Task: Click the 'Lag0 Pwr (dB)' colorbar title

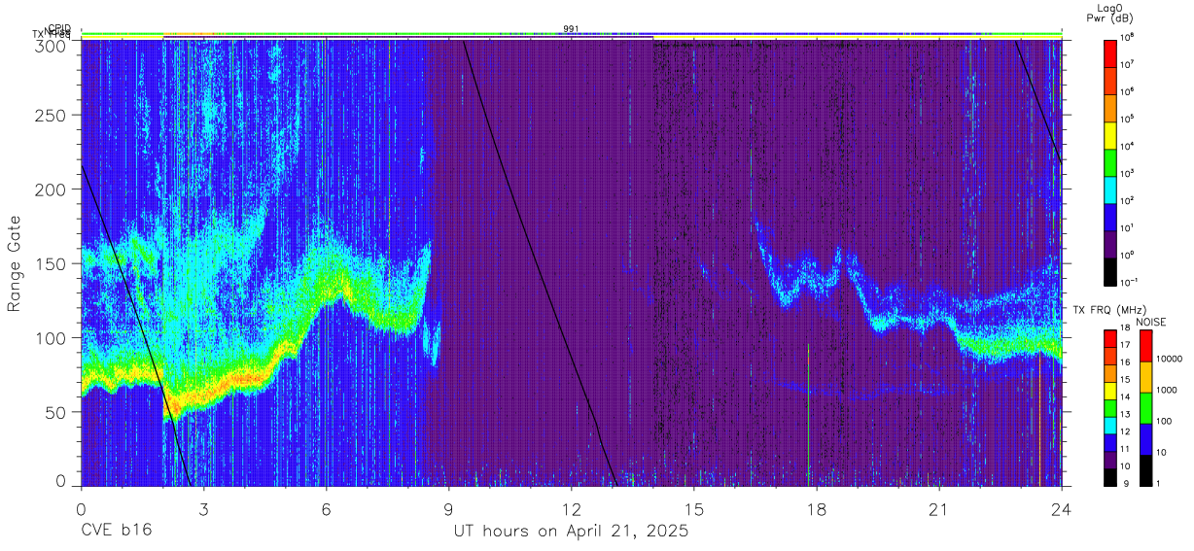Action: 1111,13
